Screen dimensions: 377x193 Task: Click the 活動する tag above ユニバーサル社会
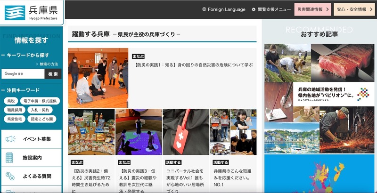[x=173, y=162]
